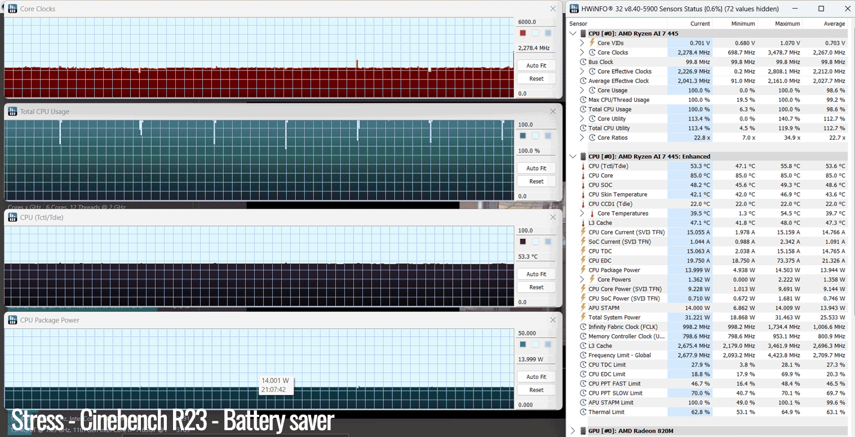Expand the Core Usage row
855x437 pixels.
point(582,90)
